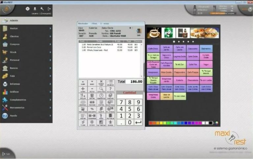The width and height of the screenshot is (253, 159).
Task: Add Capuccino product to the order
Action: pos(193,48)
